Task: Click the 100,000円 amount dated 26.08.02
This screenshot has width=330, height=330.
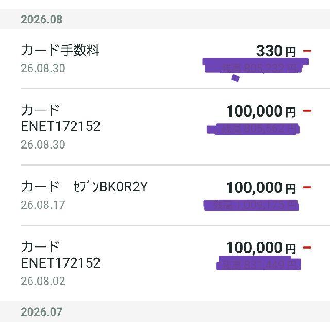Action: click(261, 247)
